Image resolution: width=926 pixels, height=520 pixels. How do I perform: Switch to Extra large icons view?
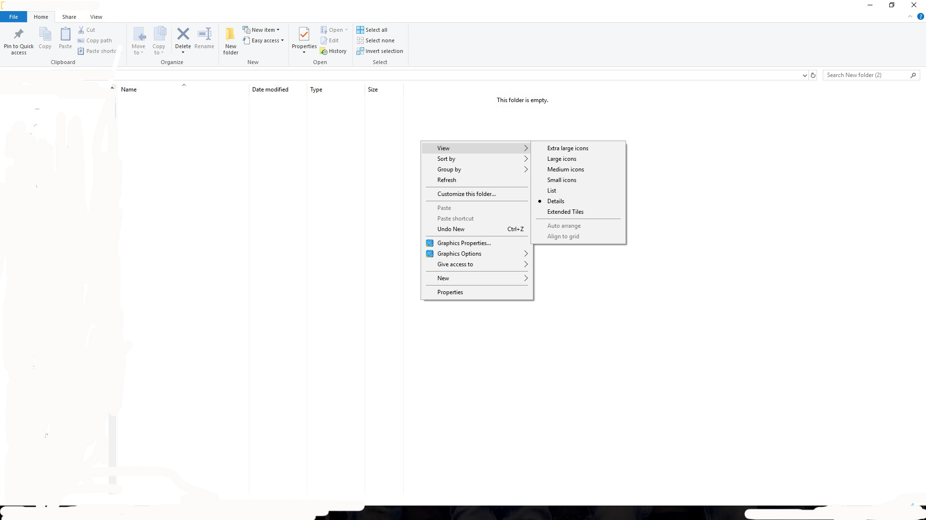(568, 148)
